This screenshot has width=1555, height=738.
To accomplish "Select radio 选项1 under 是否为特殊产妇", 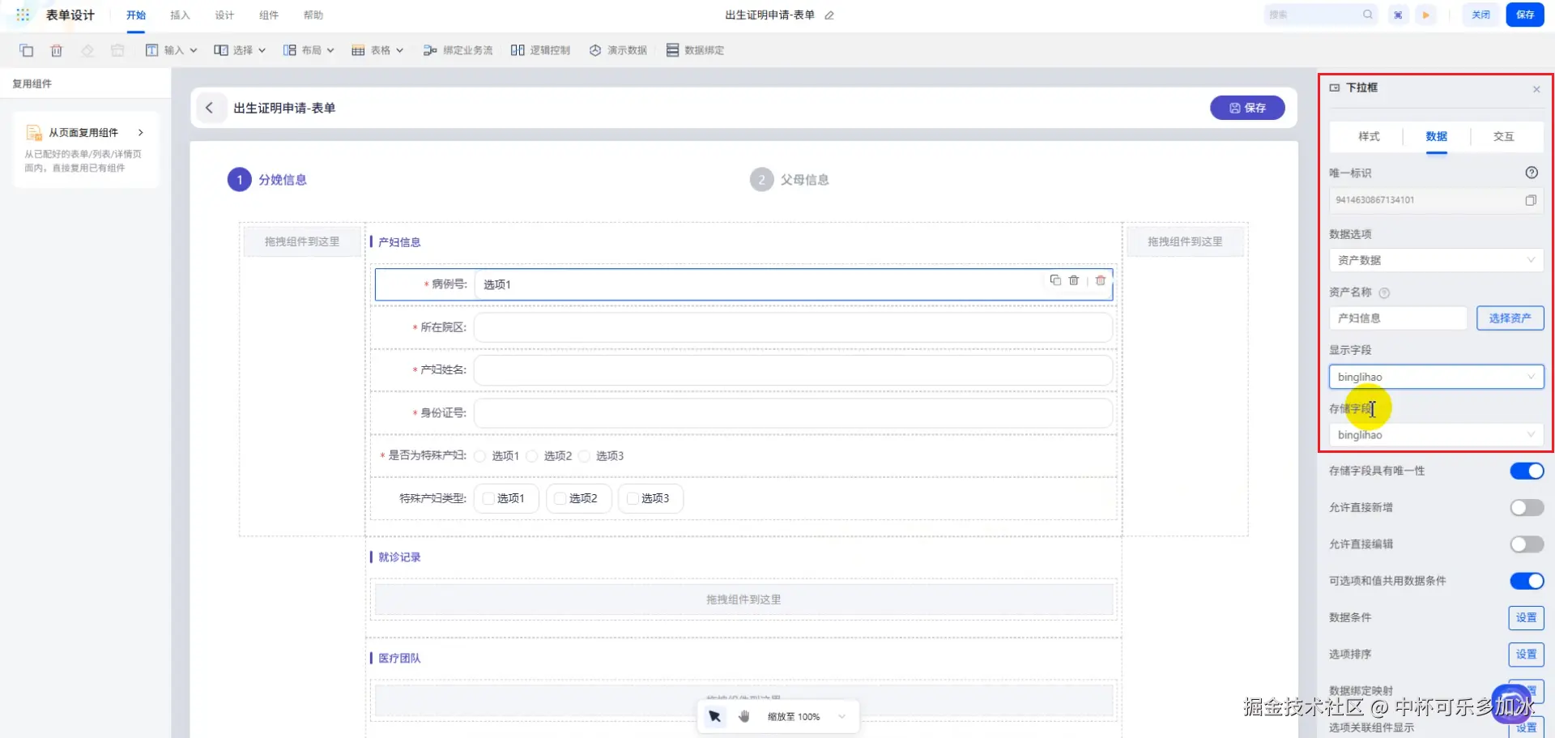I will point(479,456).
